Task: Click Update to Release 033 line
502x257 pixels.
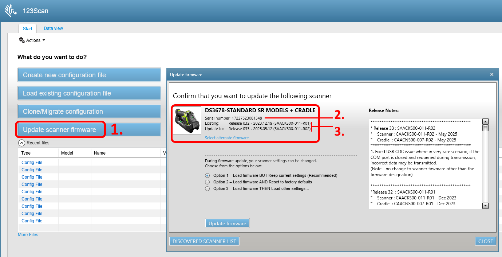Action: coord(258,128)
